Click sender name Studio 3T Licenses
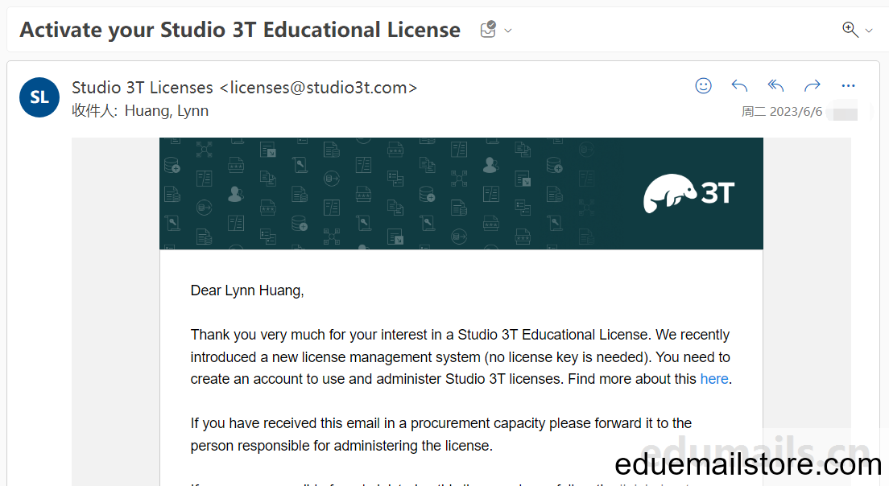This screenshot has width=889, height=486. (x=143, y=88)
